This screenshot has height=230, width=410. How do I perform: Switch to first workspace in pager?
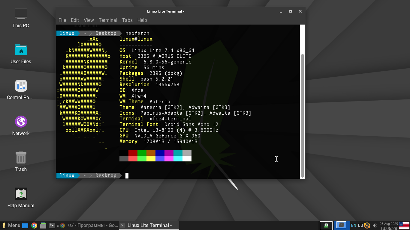pyautogui.click(x=326, y=226)
